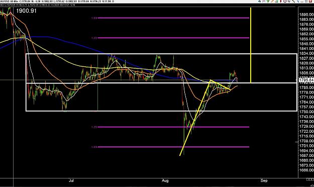
Task: Click the Jul label on time axis
Action: (x=71, y=180)
